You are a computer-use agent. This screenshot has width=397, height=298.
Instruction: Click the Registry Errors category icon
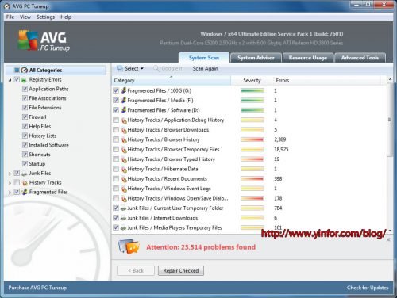click(24, 80)
